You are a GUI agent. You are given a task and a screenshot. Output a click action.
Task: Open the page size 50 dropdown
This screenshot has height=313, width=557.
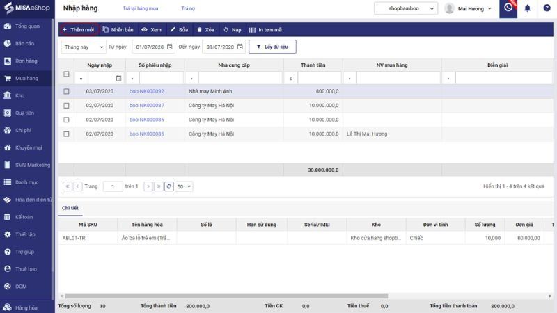point(184,186)
